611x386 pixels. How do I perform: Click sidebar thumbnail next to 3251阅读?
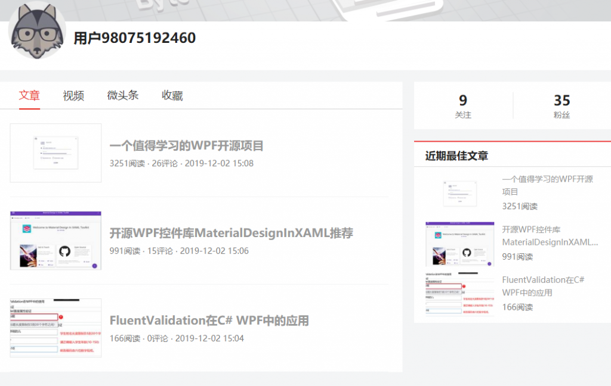pyautogui.click(x=460, y=194)
